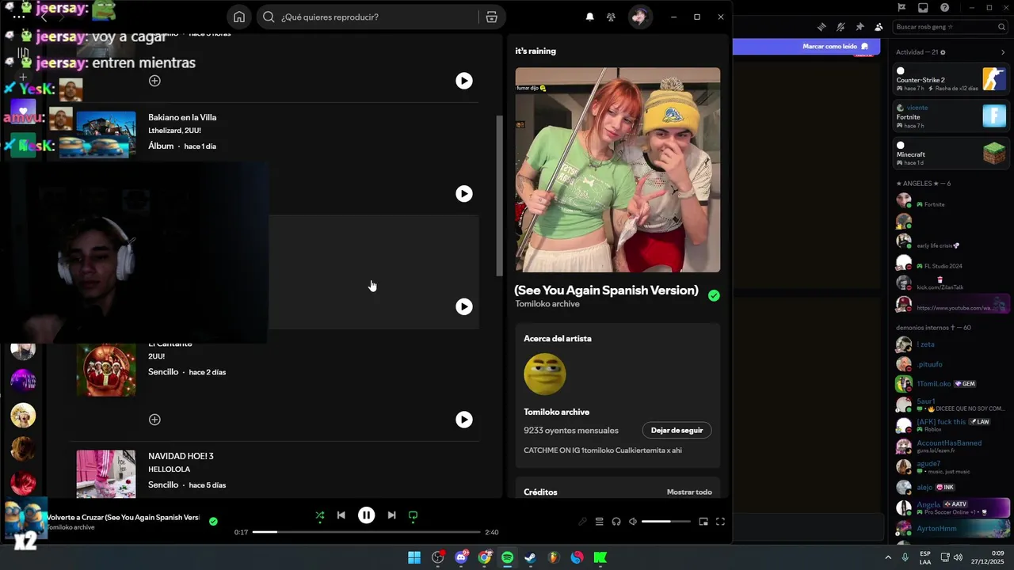Switch Spotify to fullscreen view

click(x=720, y=522)
